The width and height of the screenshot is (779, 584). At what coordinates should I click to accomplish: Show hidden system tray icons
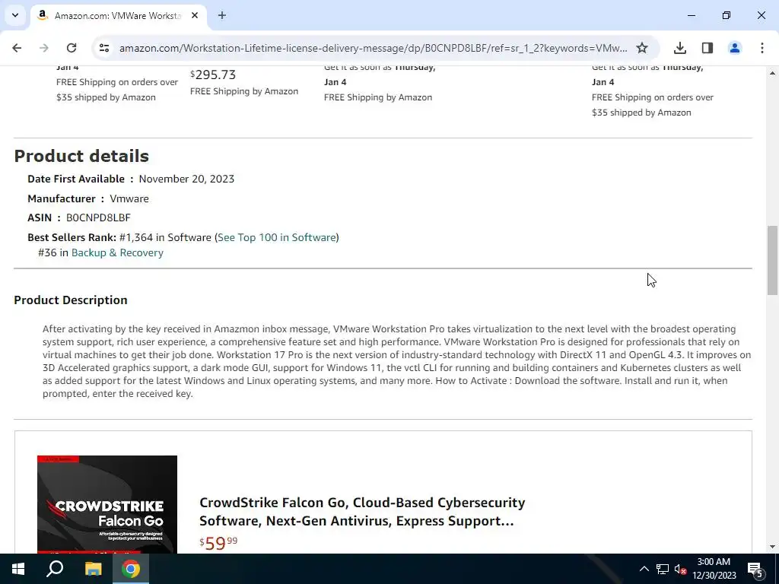pyautogui.click(x=644, y=569)
